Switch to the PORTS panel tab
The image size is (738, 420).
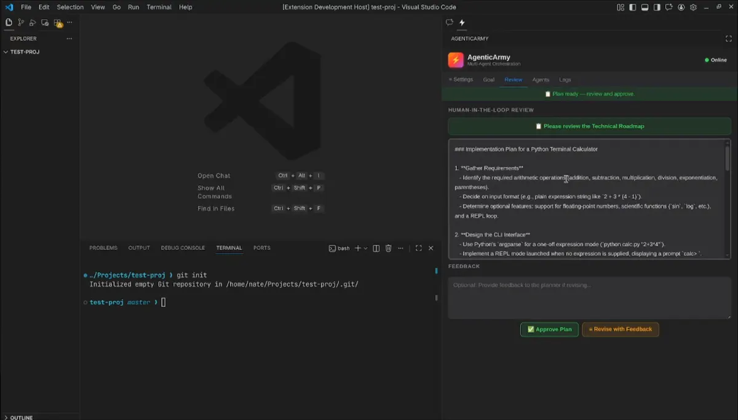click(x=261, y=248)
